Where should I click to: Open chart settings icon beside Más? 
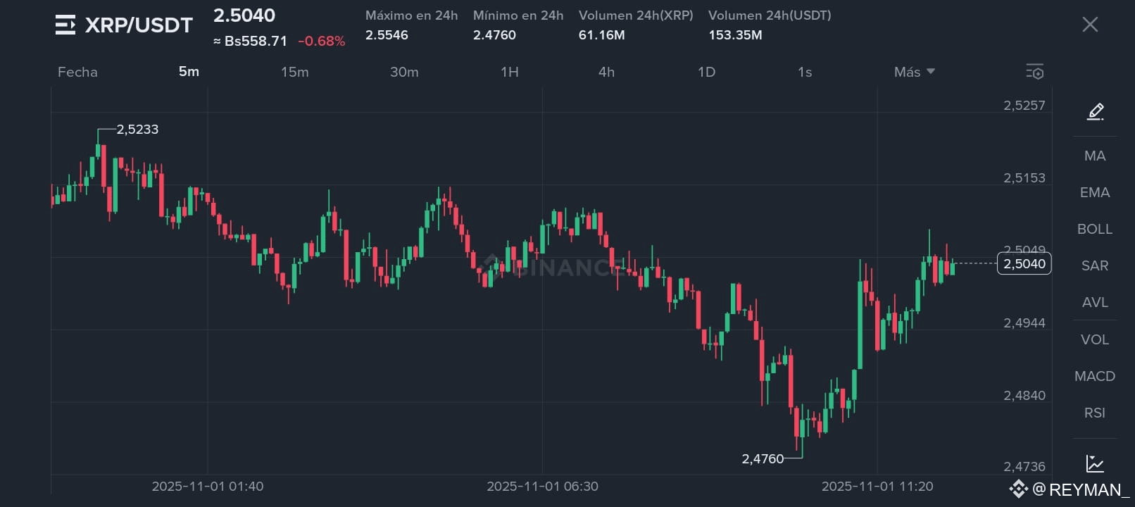tap(1034, 71)
